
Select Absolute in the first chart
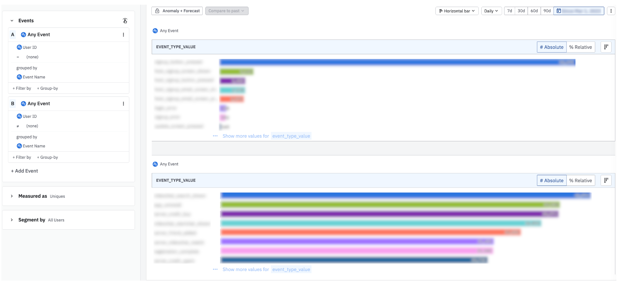(552, 47)
